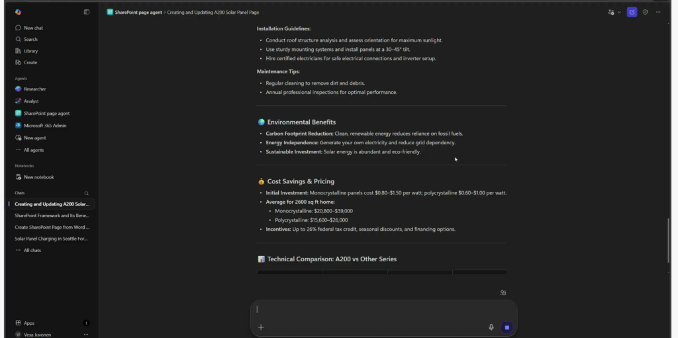Open the Analyst agent

coord(31,101)
